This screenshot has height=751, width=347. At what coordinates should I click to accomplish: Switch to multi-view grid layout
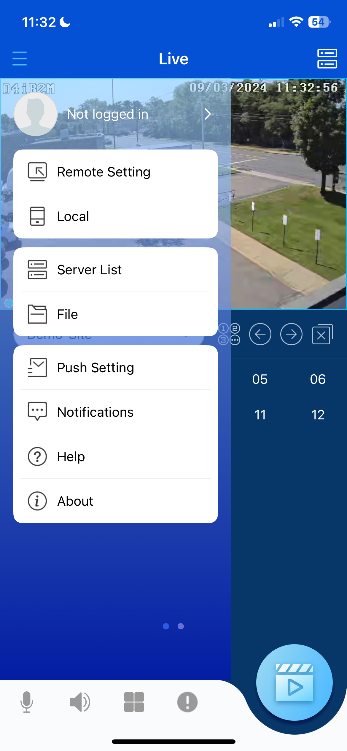[134, 702]
